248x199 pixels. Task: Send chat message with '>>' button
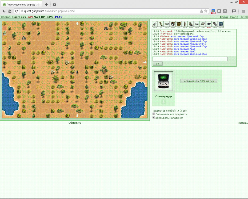(158, 64)
